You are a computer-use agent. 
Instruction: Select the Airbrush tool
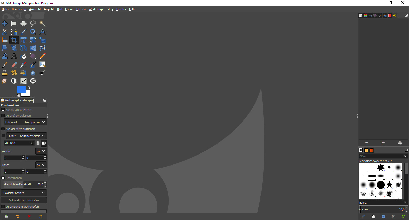click(24, 64)
